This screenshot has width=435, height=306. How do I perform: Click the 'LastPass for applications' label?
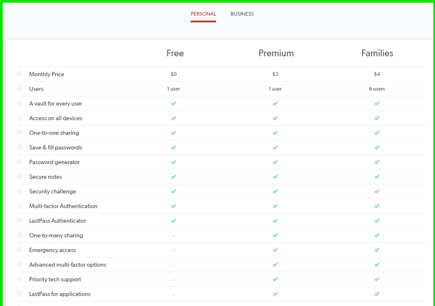pyautogui.click(x=60, y=294)
